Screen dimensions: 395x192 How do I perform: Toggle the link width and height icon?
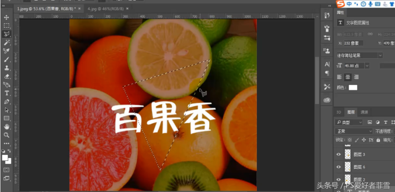pos(370,34)
